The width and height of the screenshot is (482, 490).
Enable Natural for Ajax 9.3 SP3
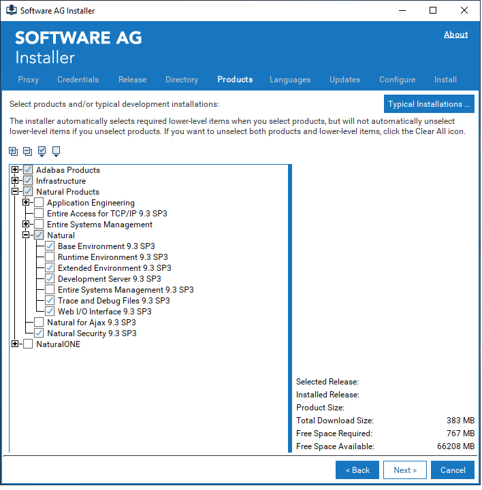click(39, 323)
